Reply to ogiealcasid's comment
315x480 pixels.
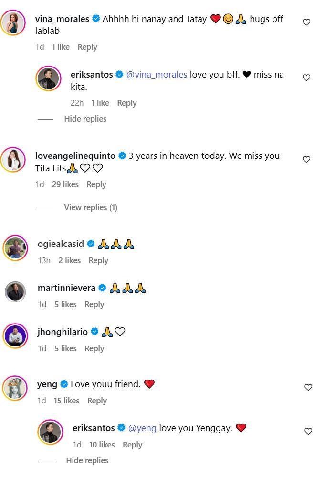98,260
